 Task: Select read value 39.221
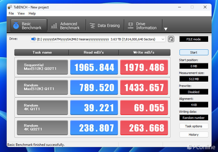point(94,107)
